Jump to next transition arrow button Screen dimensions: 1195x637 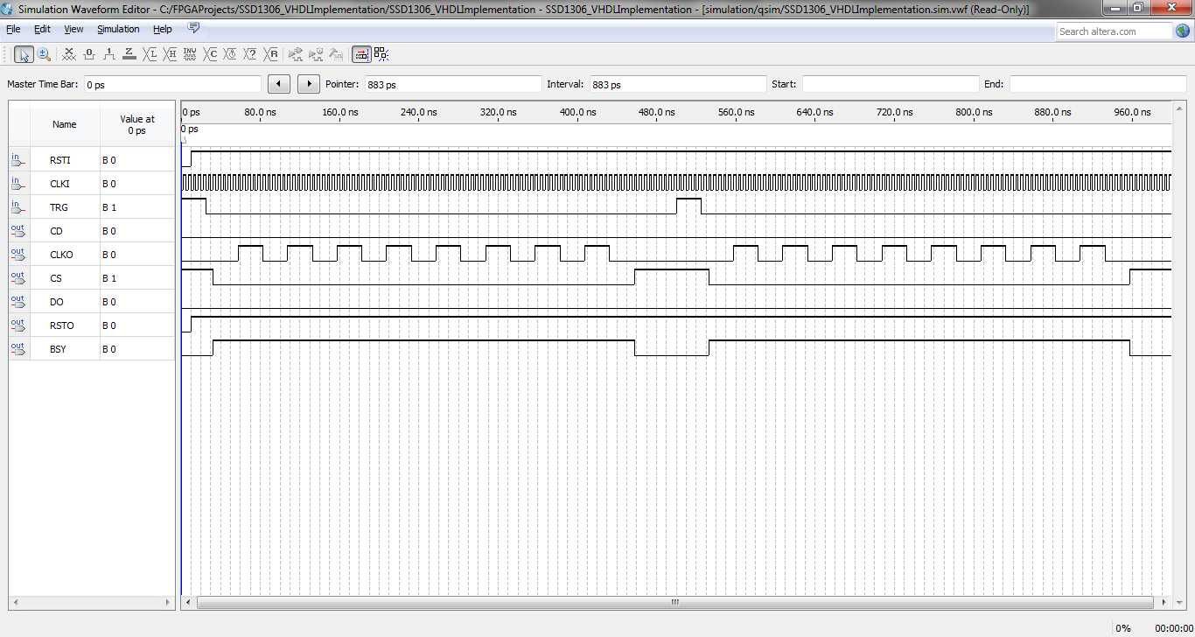point(309,84)
